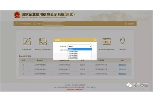Open the other self-publicized info inbox icon
This screenshot has height=102, width=153.
click(43, 42)
